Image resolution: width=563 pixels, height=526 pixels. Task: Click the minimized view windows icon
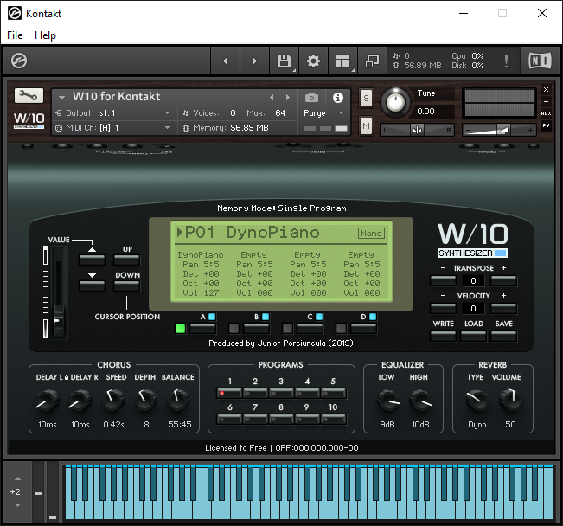point(372,61)
